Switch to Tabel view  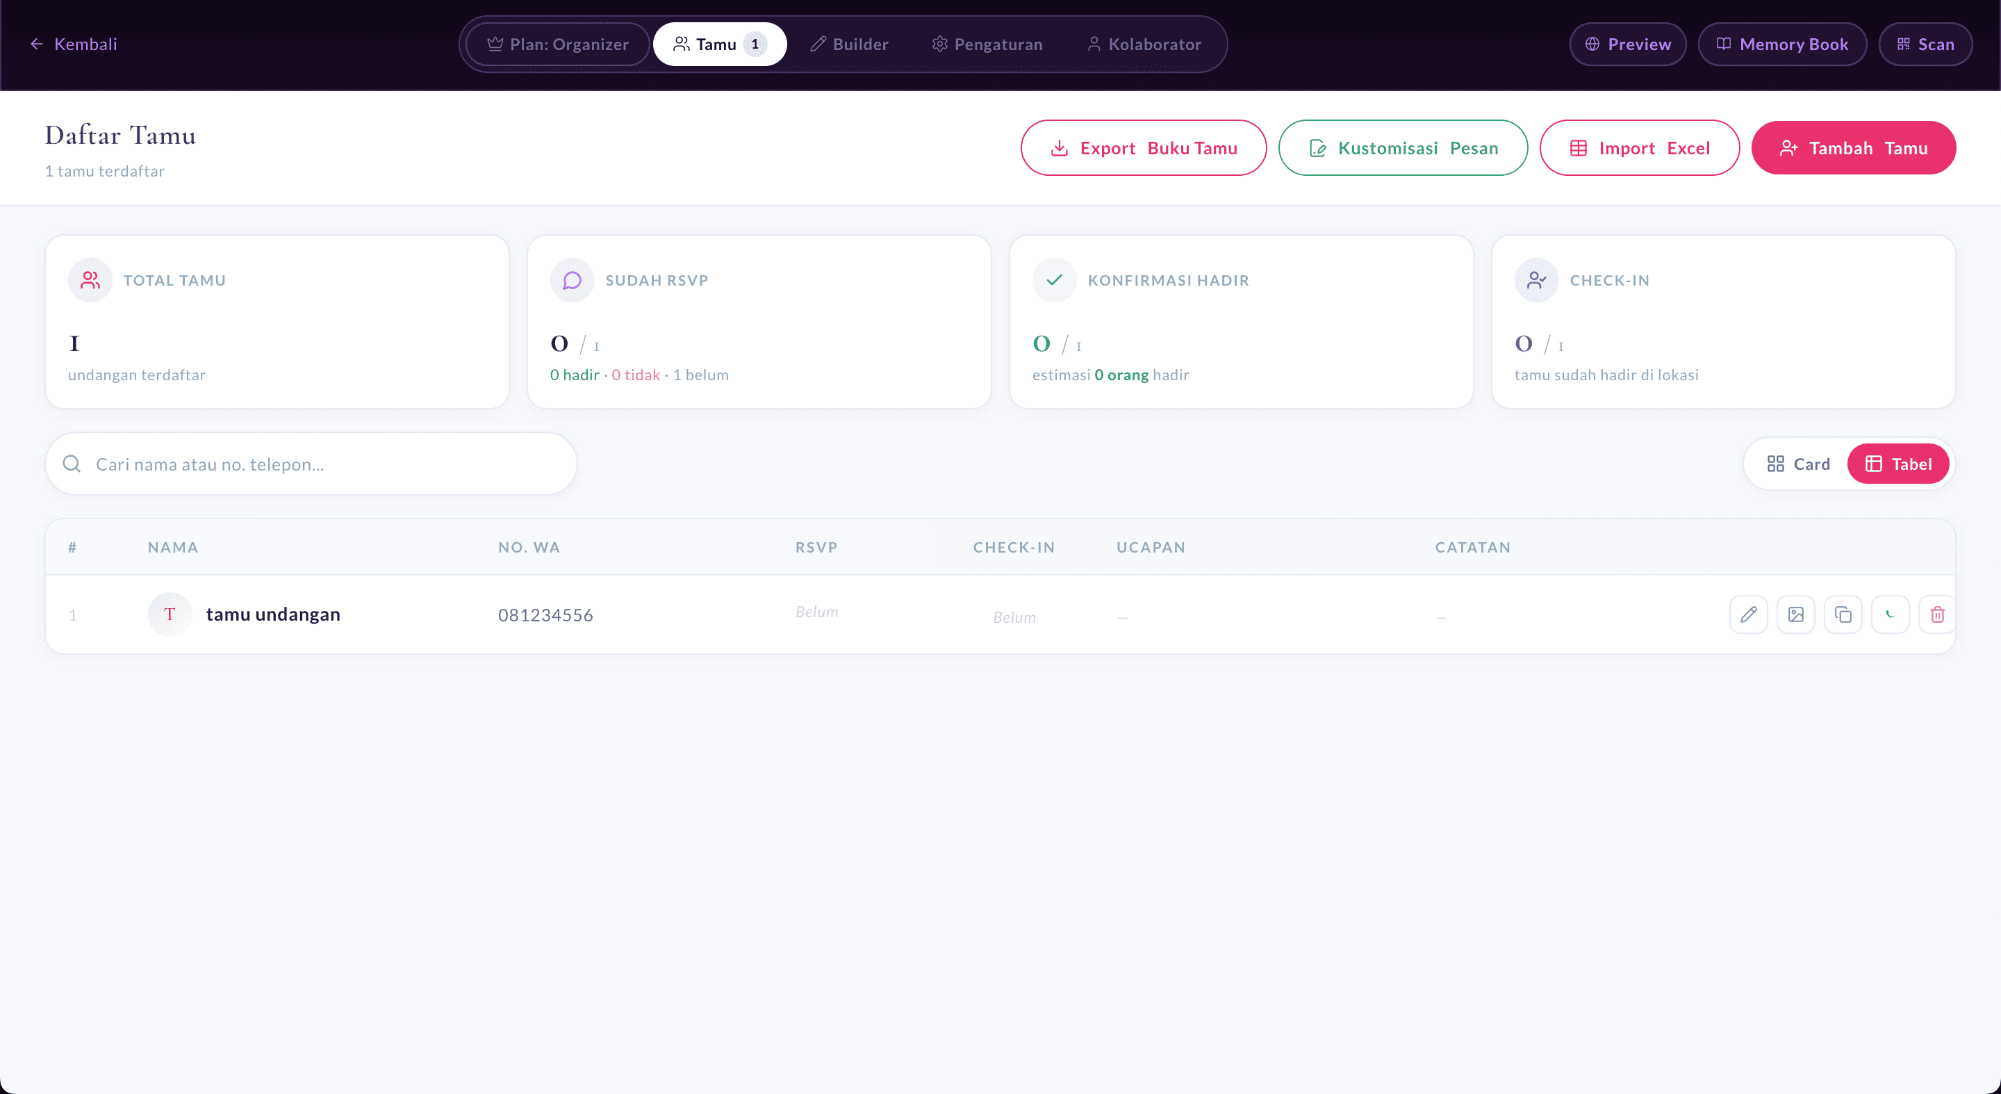point(1897,464)
